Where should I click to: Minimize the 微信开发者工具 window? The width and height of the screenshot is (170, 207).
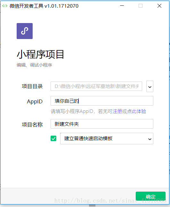pos(122,6)
